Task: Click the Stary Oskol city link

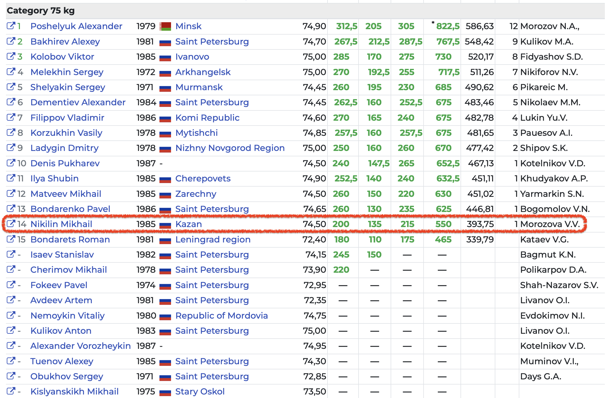Action: 200,392
